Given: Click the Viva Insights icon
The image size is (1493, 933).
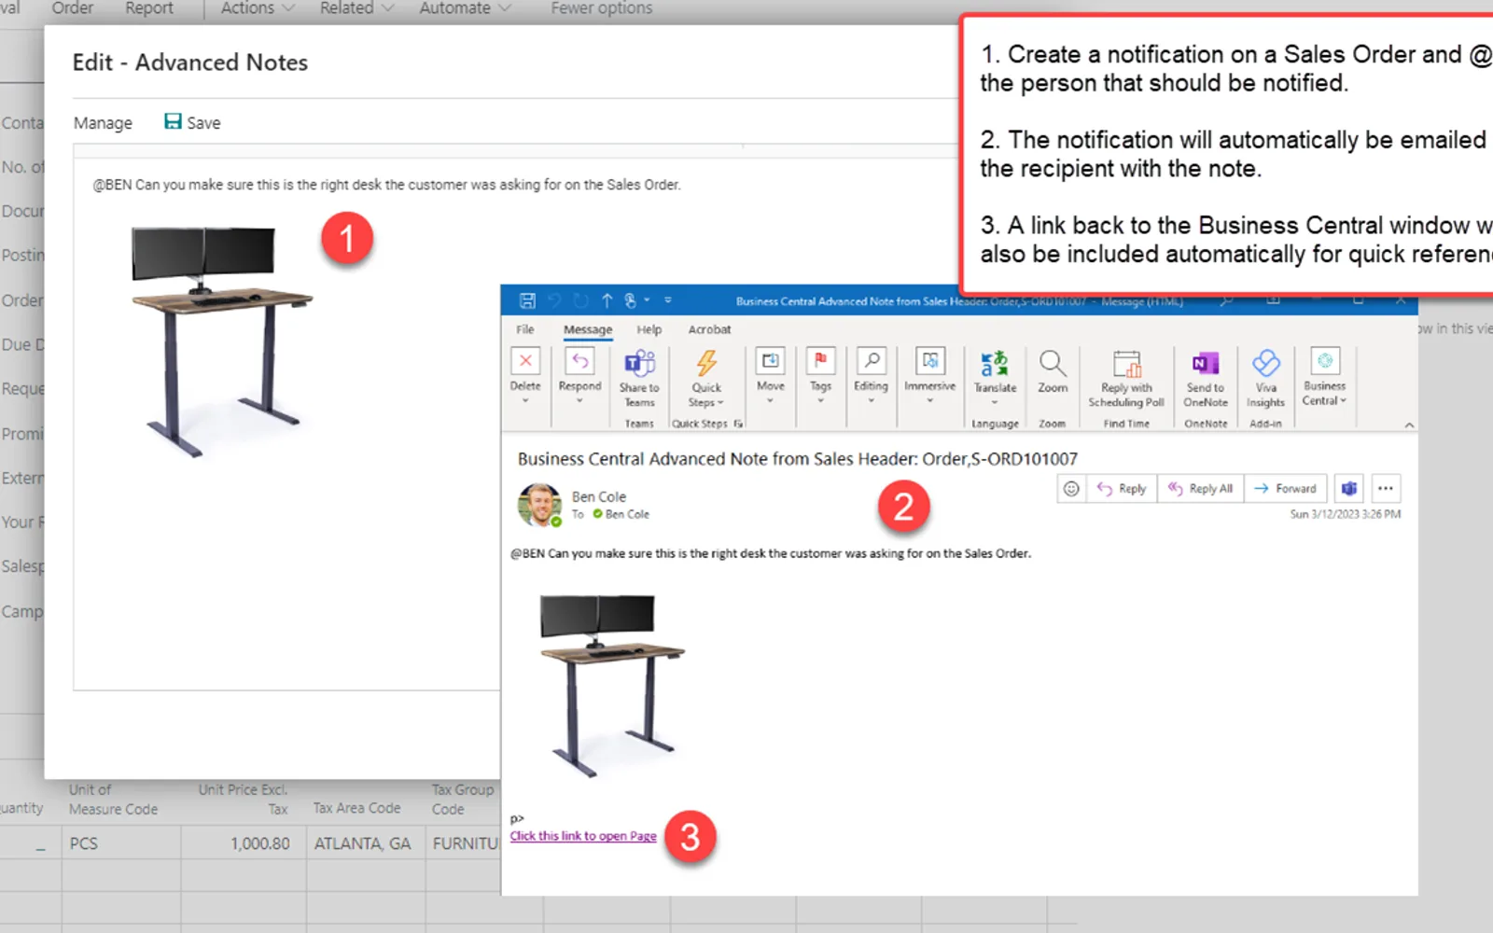Looking at the screenshot, I should click(1265, 363).
